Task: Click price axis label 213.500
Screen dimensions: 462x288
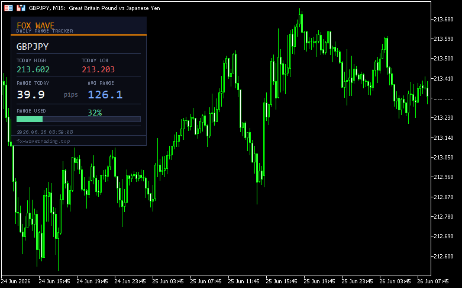Action: 444,59
